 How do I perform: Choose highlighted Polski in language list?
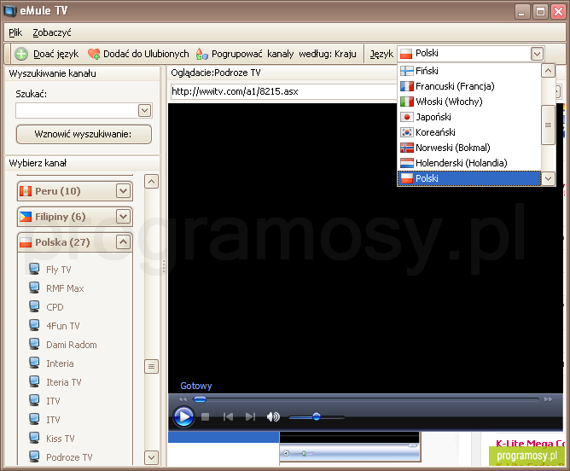click(x=469, y=178)
